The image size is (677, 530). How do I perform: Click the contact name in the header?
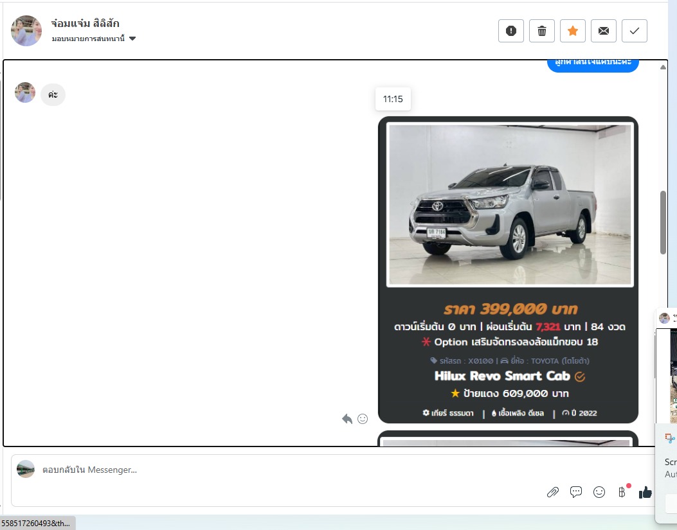(x=85, y=24)
